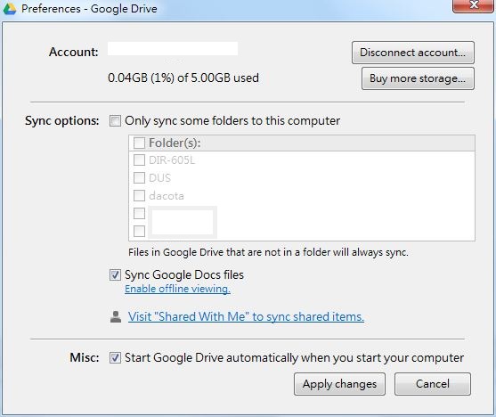496x417 pixels.
Task: Check the dacota folder checkbox
Action: point(139,196)
